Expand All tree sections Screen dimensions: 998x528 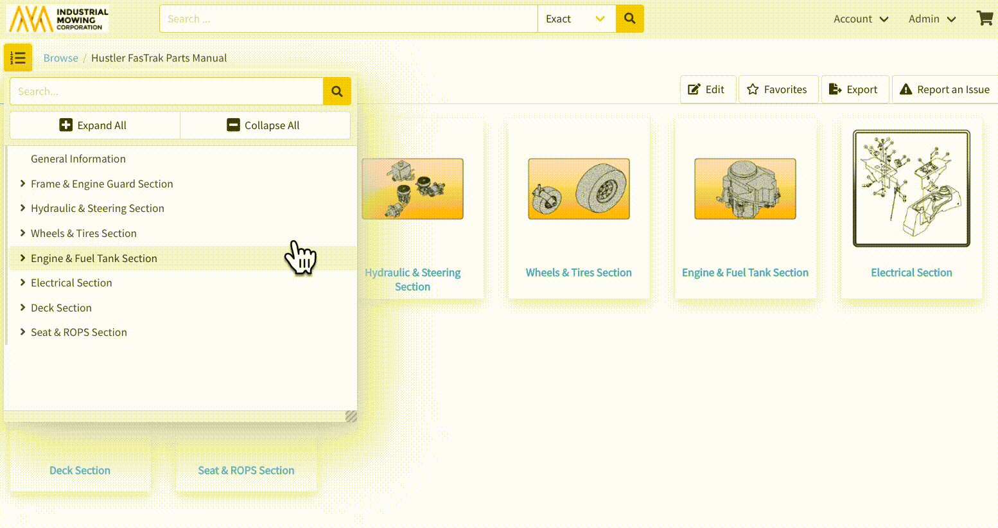[x=93, y=125]
